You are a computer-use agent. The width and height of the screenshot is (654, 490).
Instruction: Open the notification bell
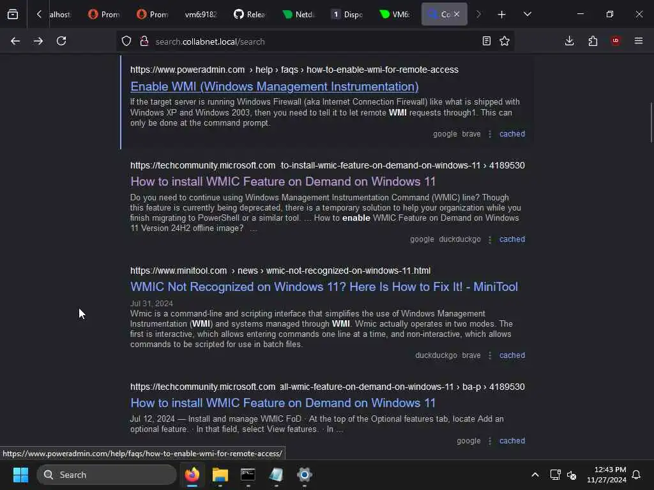click(x=637, y=475)
